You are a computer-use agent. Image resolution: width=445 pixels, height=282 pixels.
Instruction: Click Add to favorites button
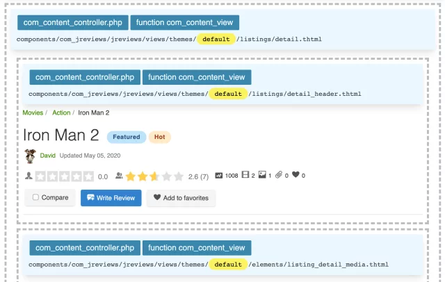coord(181,198)
